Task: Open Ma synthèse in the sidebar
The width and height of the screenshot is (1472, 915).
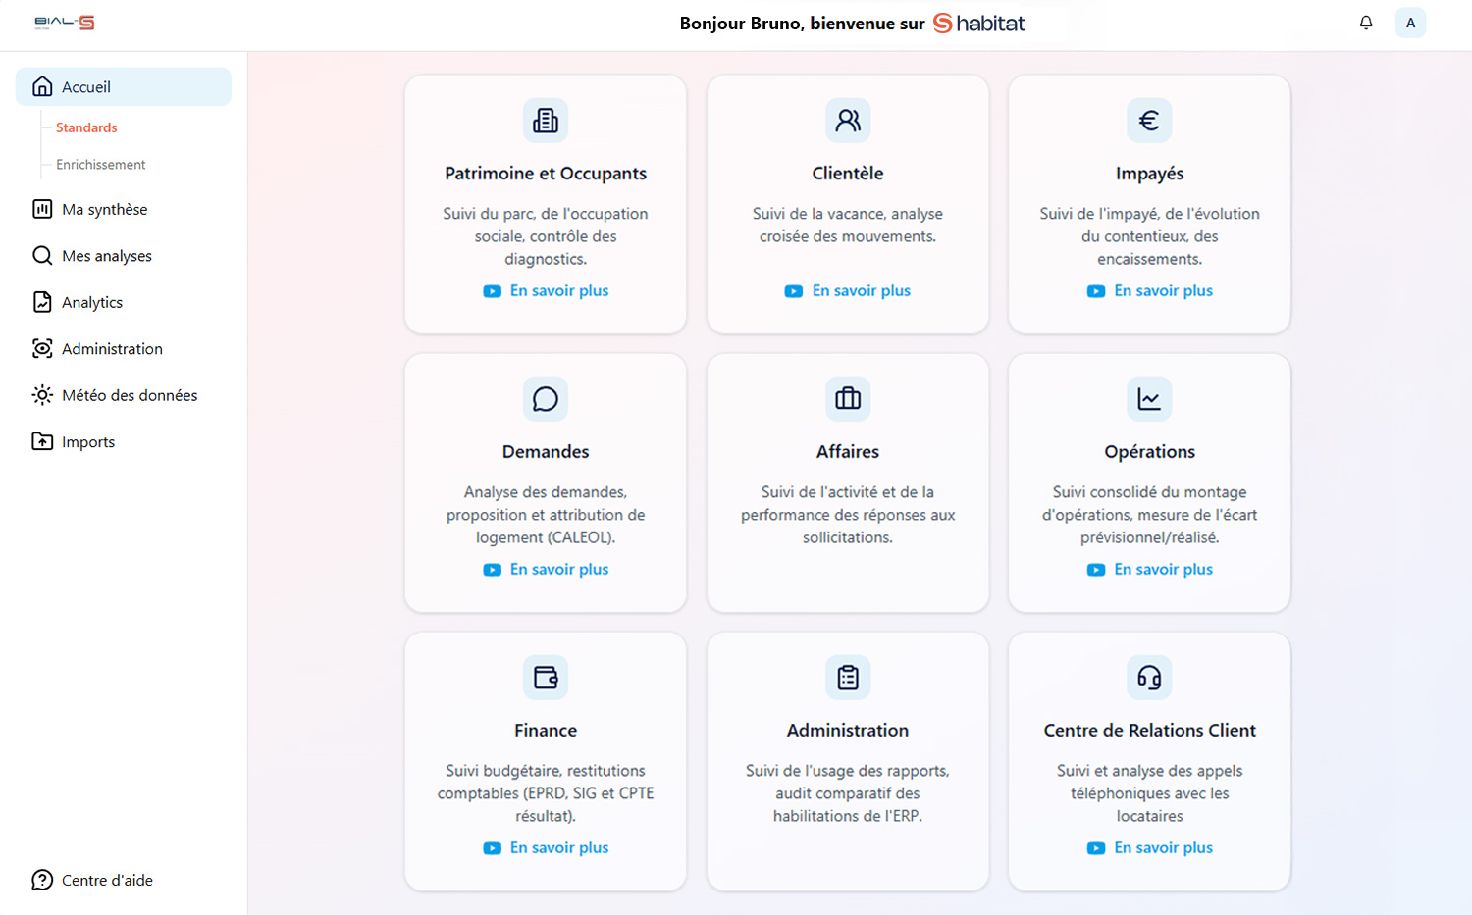Action: point(104,209)
